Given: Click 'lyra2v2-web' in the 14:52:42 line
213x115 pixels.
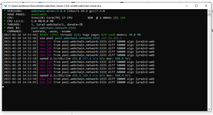Looking at the screenshot, I should point(145,55).
